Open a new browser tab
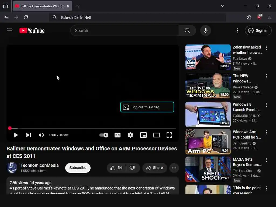Image resolution: width=276 pixels, height=207 pixels. click(78, 6)
